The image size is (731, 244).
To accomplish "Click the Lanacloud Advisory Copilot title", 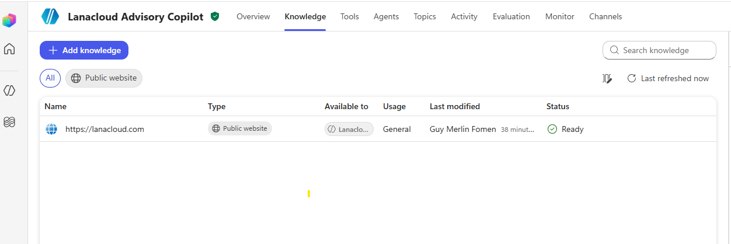I will point(135,17).
